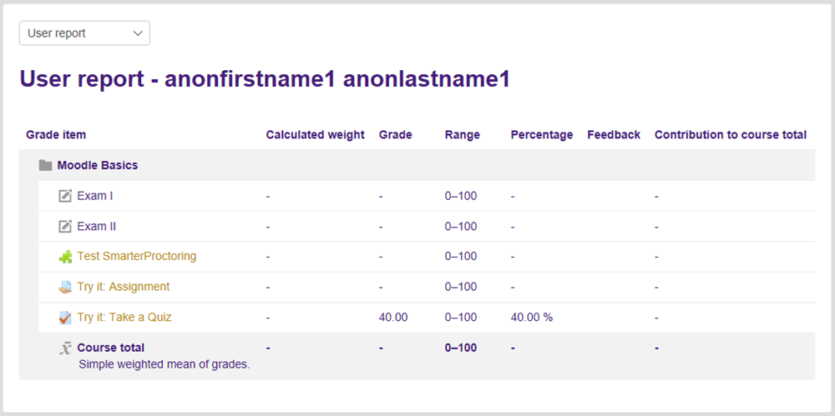This screenshot has width=835, height=416.
Task: Open the Exam I link
Action: (95, 196)
